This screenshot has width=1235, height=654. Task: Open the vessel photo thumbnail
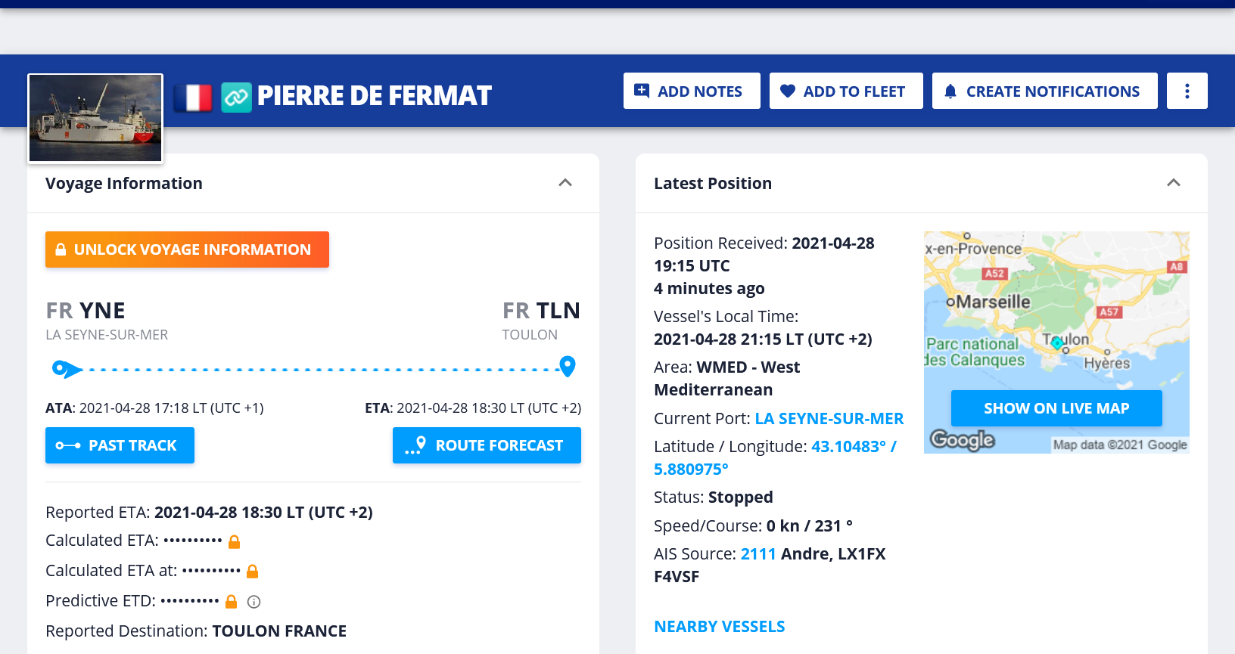pyautogui.click(x=95, y=118)
